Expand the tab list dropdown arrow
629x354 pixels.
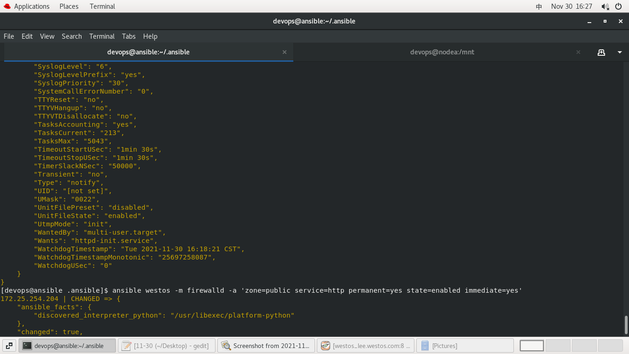620,52
